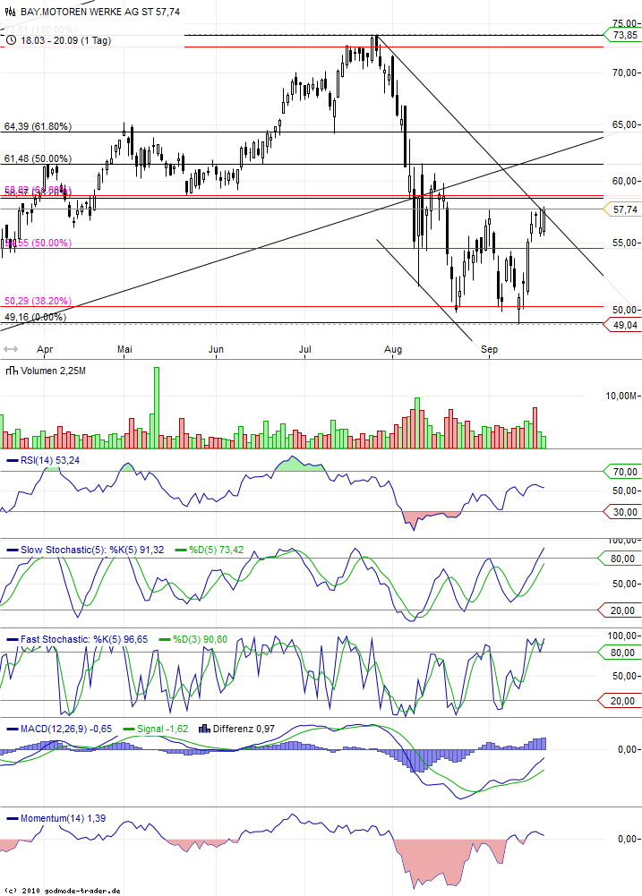The height and width of the screenshot is (896, 642).
Task: Click the candlestick chart type icon
Action: (11, 12)
